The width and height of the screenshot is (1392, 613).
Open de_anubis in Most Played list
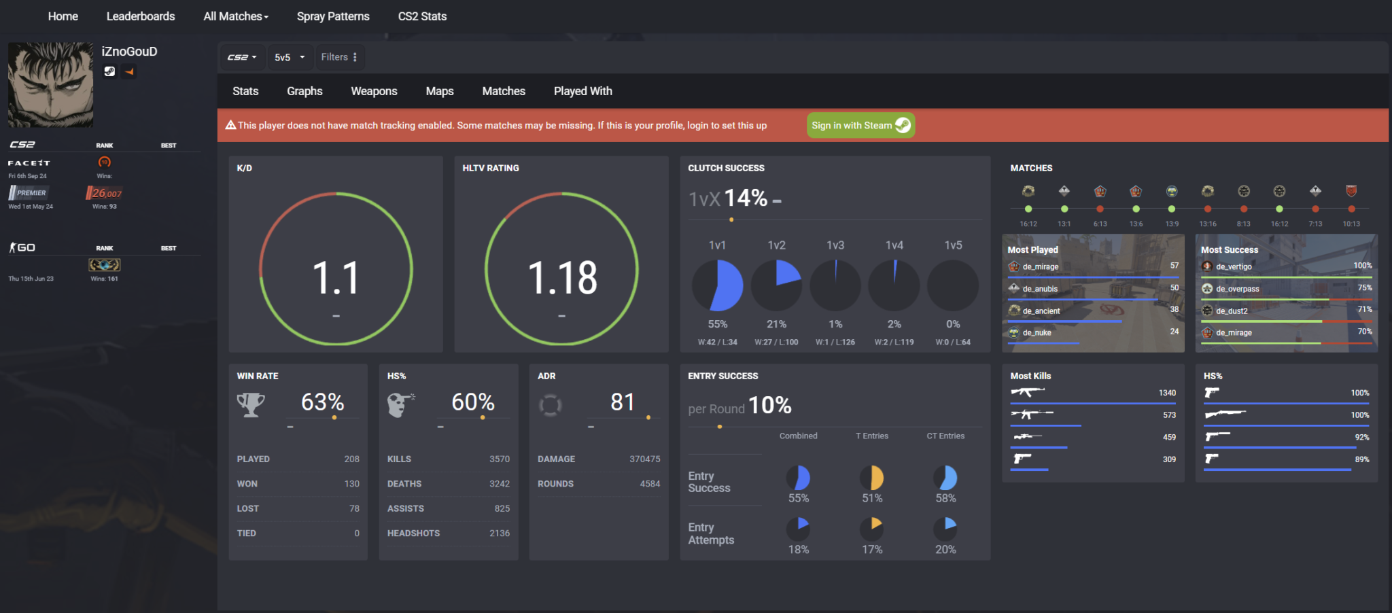(1040, 289)
